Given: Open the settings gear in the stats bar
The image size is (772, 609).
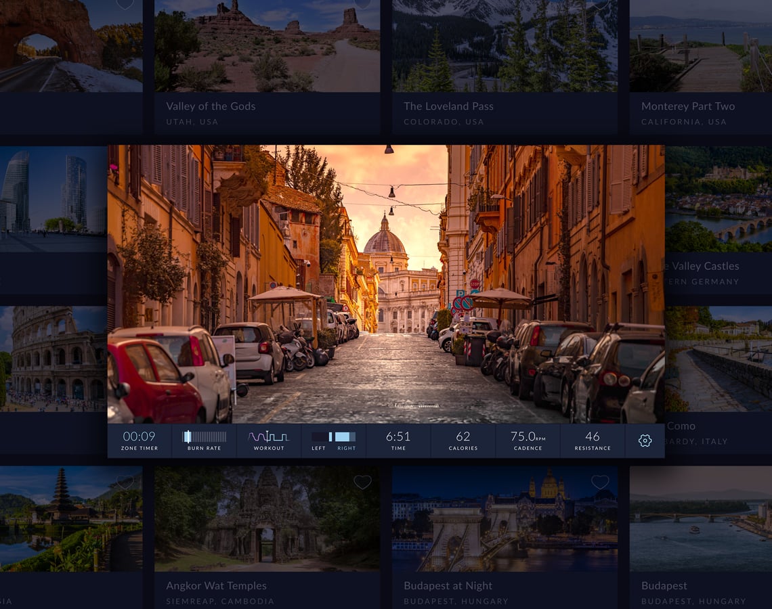Looking at the screenshot, I should (645, 441).
